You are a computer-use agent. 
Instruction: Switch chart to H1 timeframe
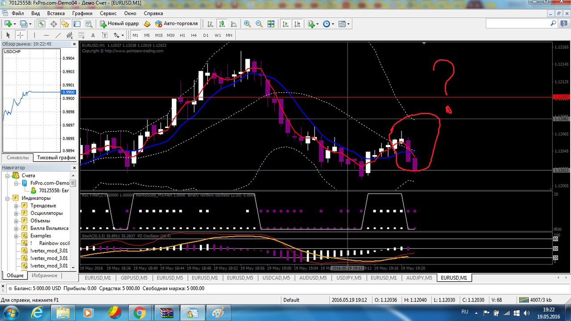pos(182,35)
